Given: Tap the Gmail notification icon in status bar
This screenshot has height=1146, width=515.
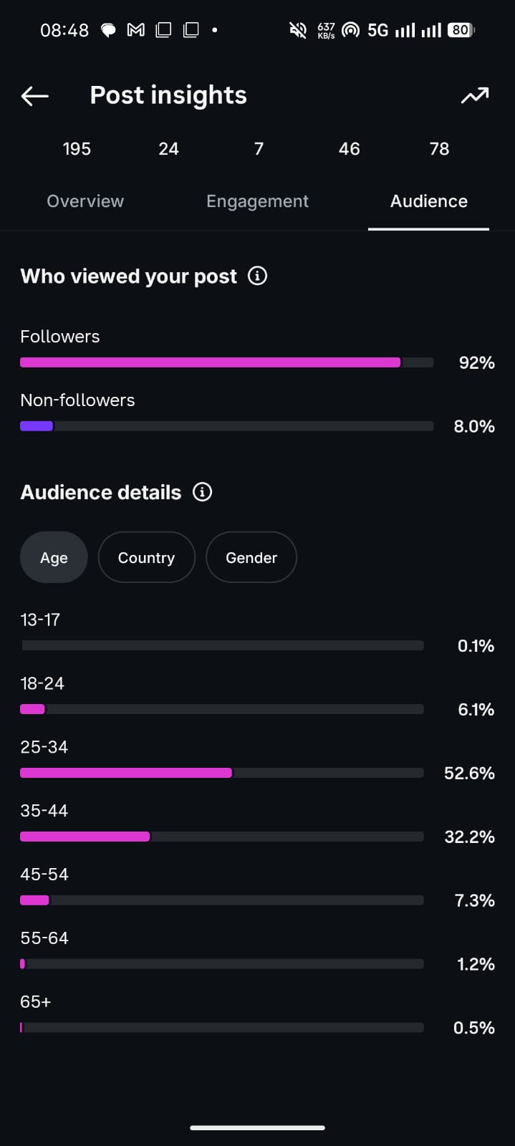Looking at the screenshot, I should click(x=135, y=30).
